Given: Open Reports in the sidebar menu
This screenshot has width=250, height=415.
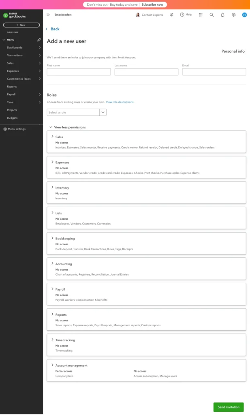Looking at the screenshot, I should [x=12, y=86].
